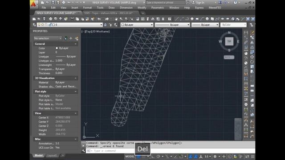Click the Select Objects icon in Properties

pos(71,38)
